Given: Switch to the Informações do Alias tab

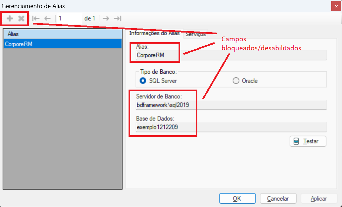Looking at the screenshot, I should (154, 33).
